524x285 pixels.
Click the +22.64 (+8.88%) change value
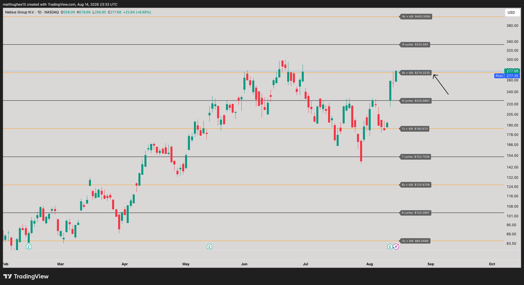point(137,12)
